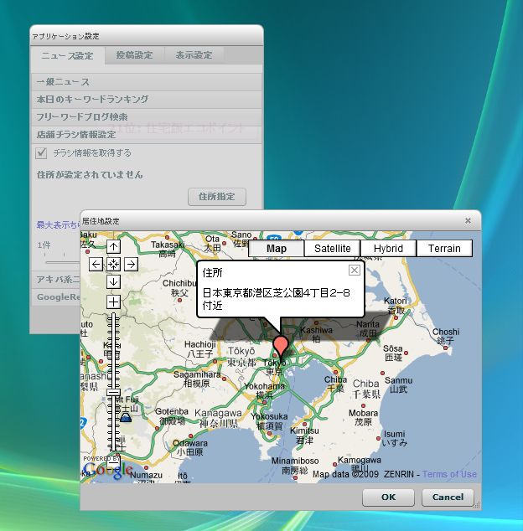Click the Google logo on the map
Viewport: 523px width, 531px height.
tap(108, 470)
